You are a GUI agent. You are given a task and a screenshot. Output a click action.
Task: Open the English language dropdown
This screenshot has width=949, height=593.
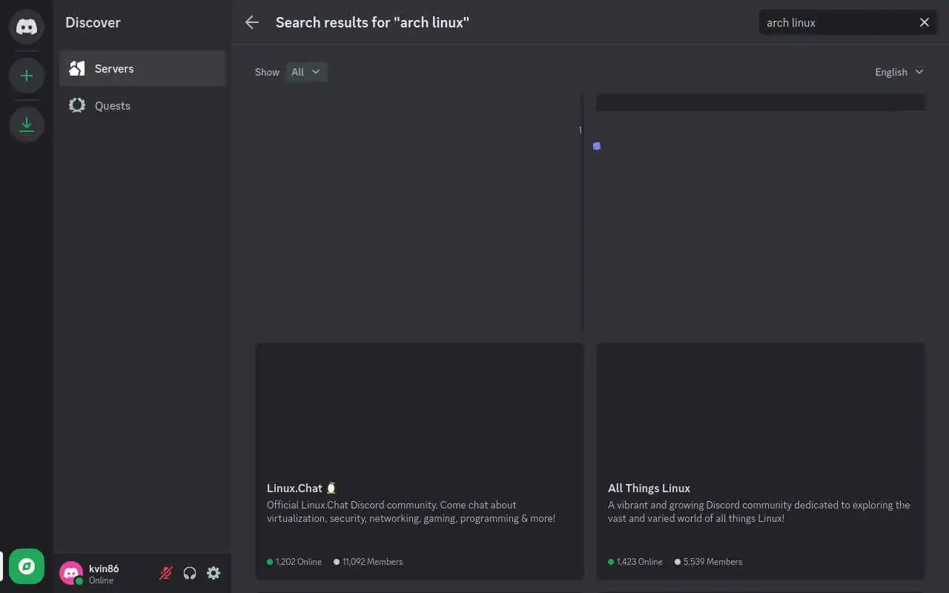click(x=899, y=72)
